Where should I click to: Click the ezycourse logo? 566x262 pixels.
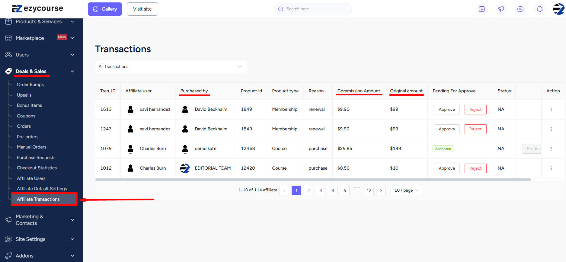click(x=37, y=8)
